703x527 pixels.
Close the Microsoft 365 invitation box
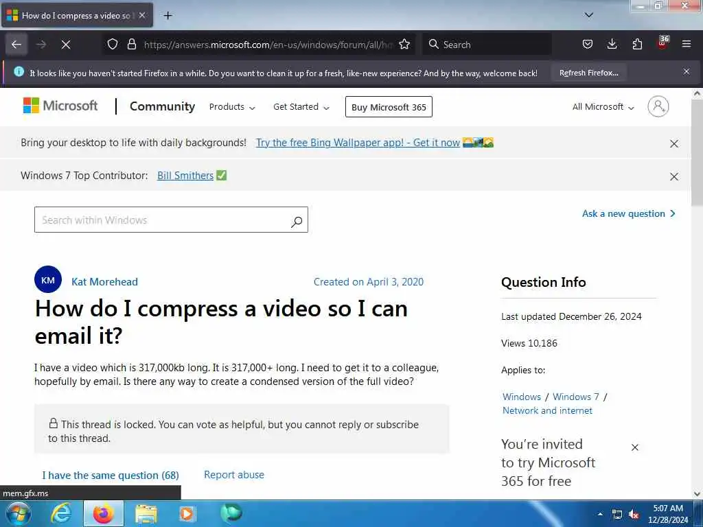pyautogui.click(x=634, y=447)
